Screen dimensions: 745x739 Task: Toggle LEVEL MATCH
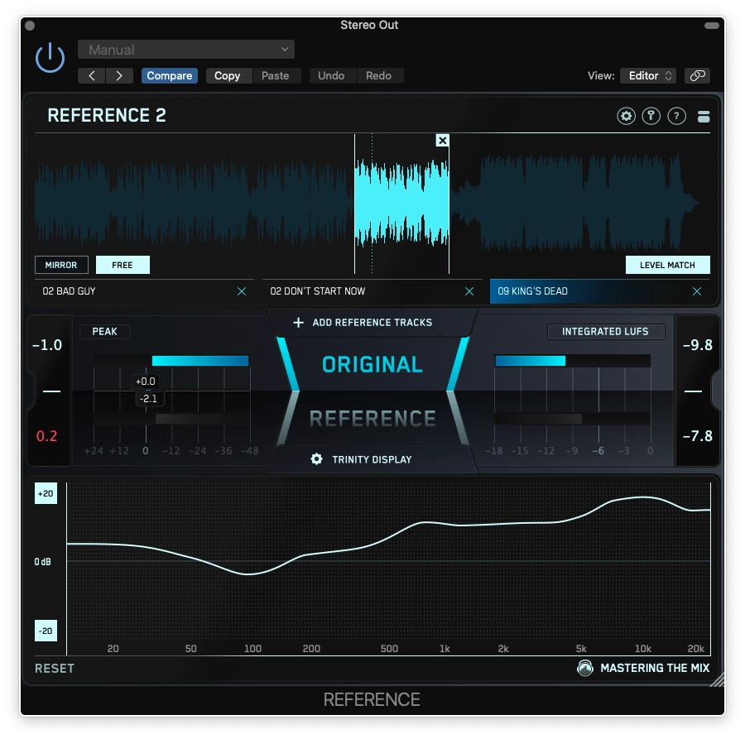click(667, 265)
